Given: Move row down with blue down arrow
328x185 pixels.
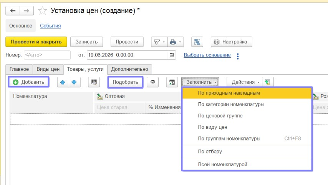Looking at the screenshot, I should pyautogui.click(x=74, y=82).
